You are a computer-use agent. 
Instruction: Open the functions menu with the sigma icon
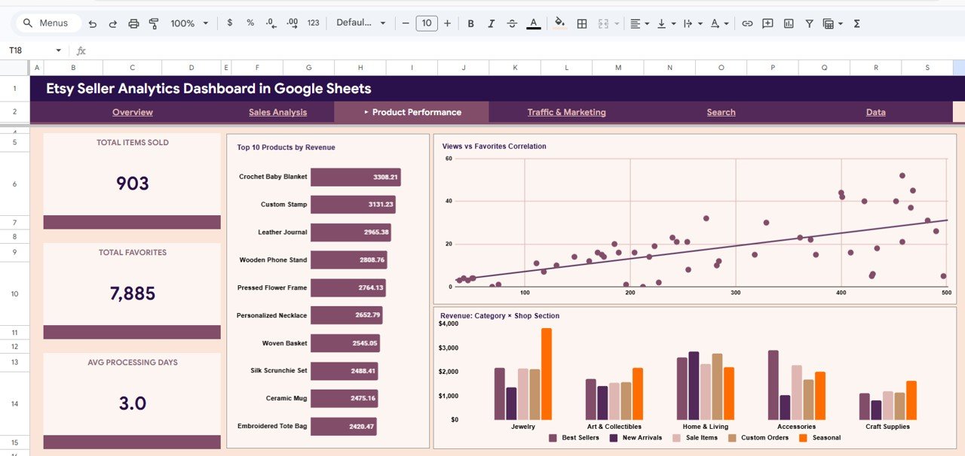point(856,23)
